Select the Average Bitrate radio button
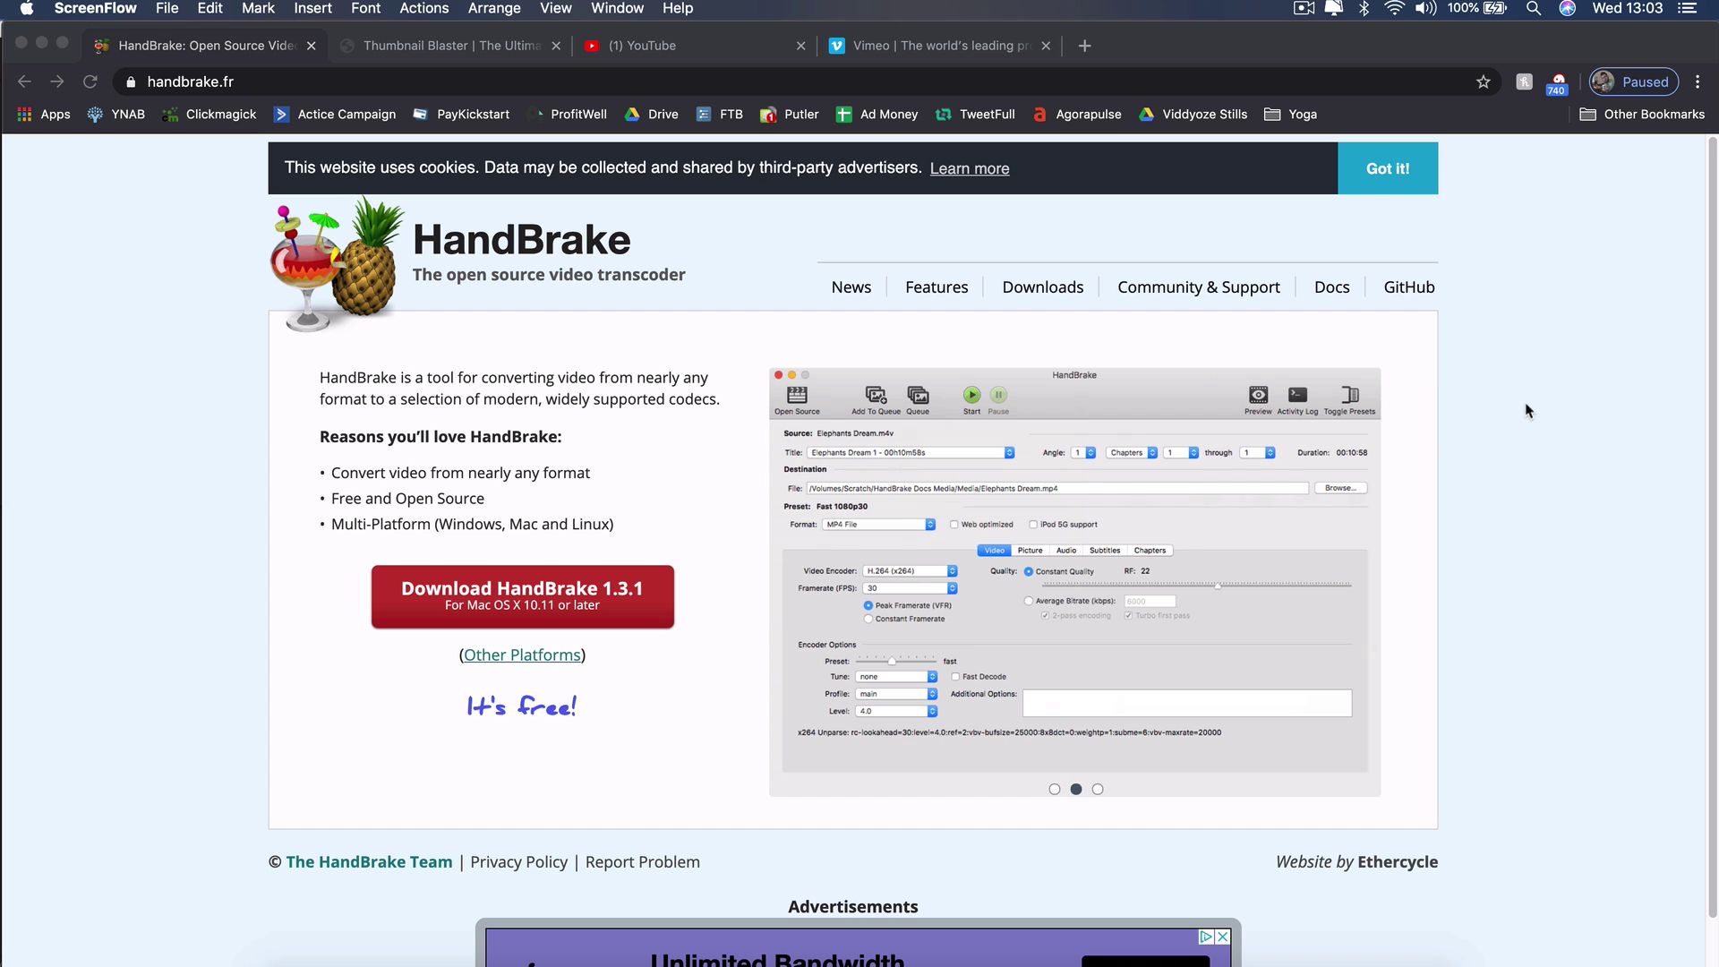The image size is (1719, 967). 1029,601
